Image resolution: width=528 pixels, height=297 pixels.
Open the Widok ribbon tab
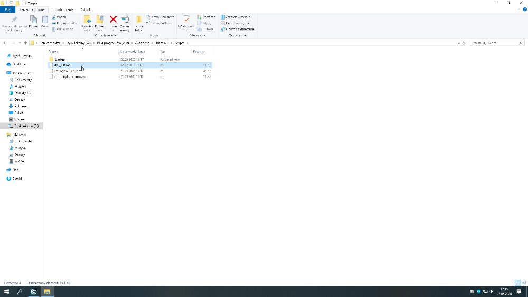click(86, 9)
